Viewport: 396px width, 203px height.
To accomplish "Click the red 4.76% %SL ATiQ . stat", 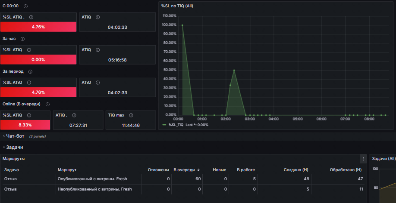I will pos(38,27).
